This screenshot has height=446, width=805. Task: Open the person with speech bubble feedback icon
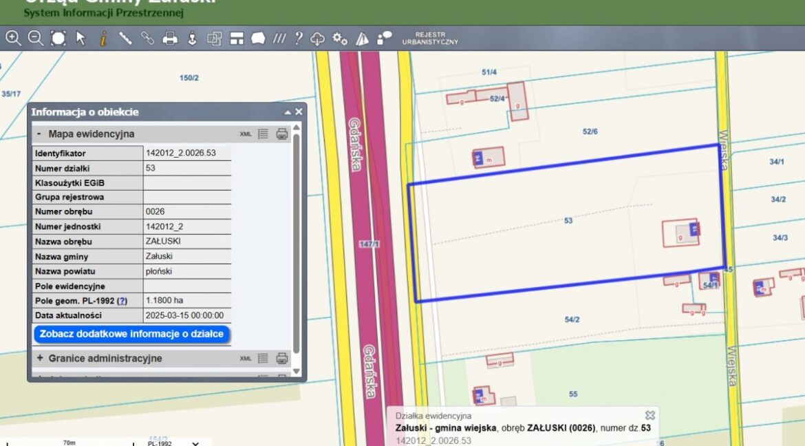tap(385, 37)
